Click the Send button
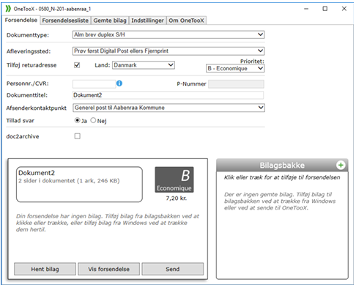This screenshot has height=285, width=356. [x=173, y=269]
